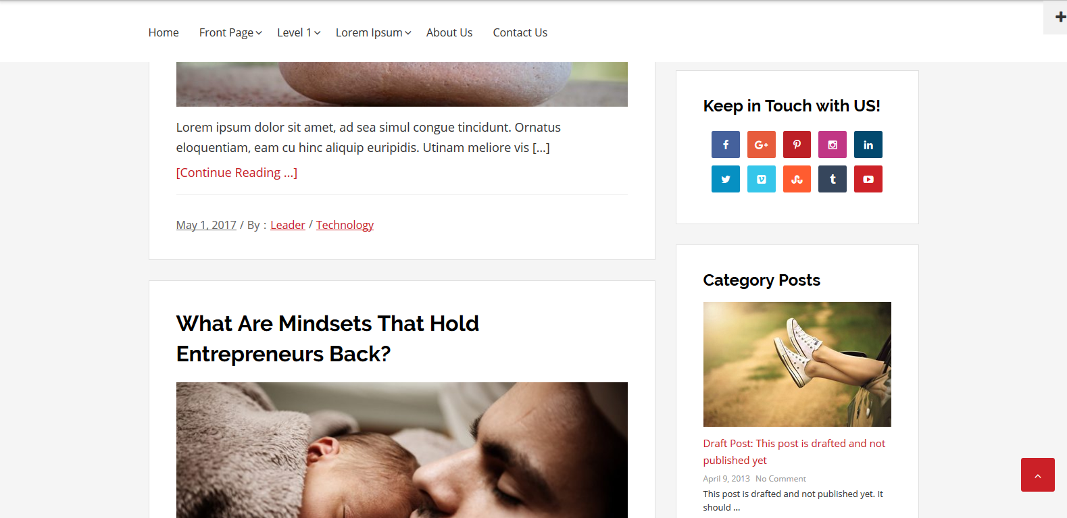
Task: Open the Facebook social icon
Action: 726,145
